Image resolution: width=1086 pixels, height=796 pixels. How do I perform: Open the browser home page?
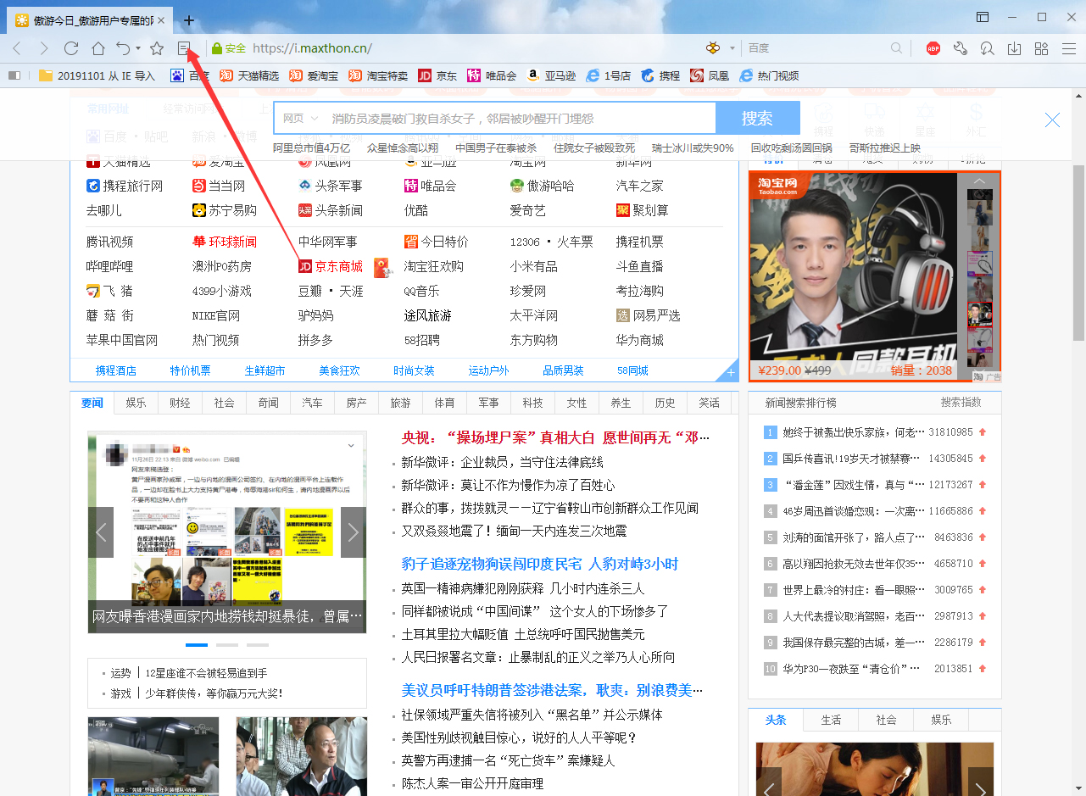pyautogui.click(x=97, y=48)
